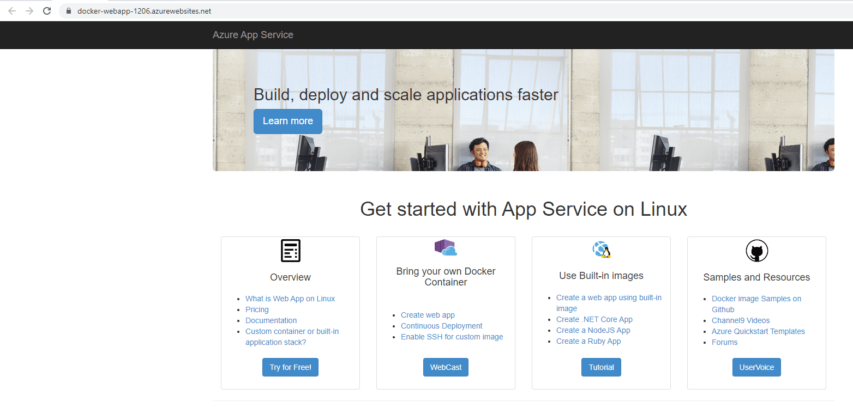The height and width of the screenshot is (407, 853).
Task: Click the UserVoice button
Action: click(756, 367)
